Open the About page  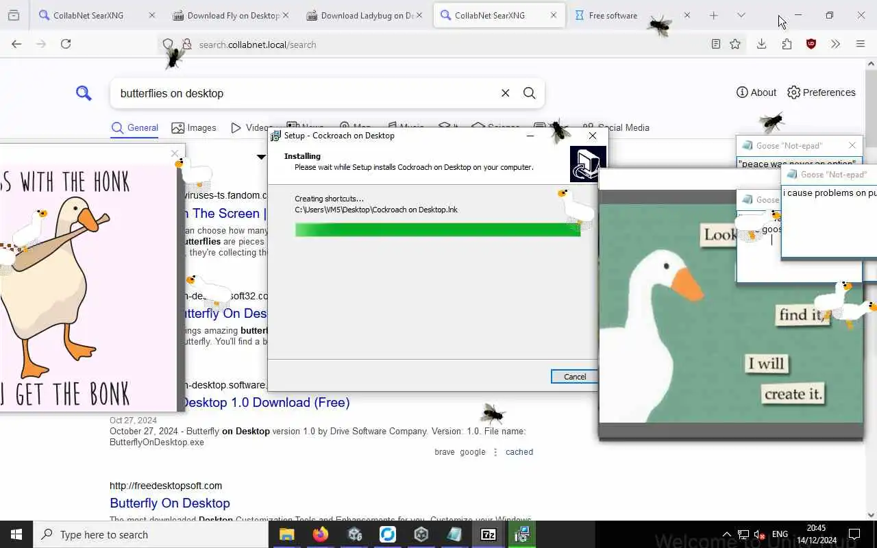[756, 92]
